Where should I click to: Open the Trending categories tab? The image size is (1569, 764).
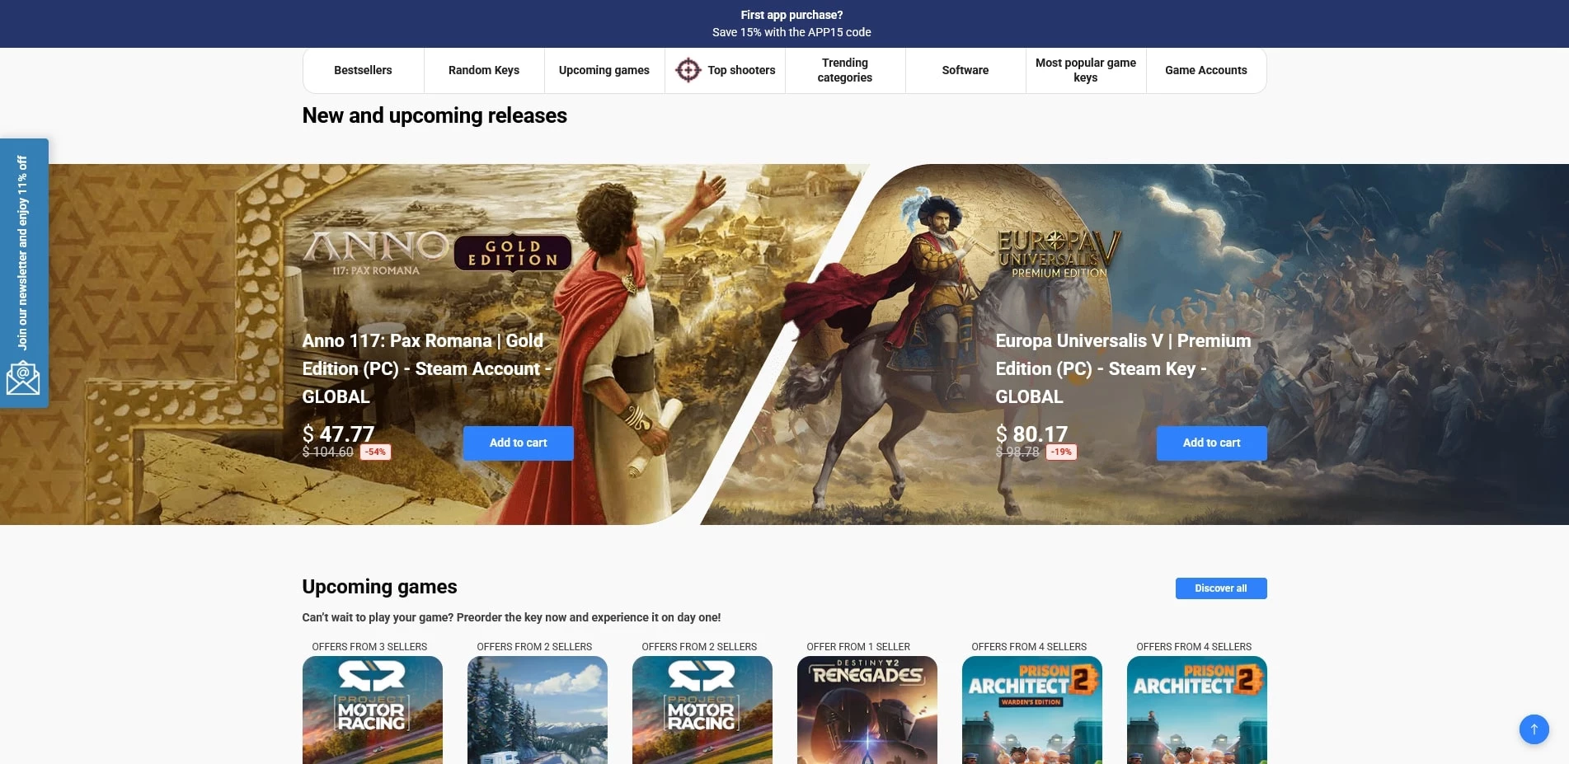tap(844, 70)
